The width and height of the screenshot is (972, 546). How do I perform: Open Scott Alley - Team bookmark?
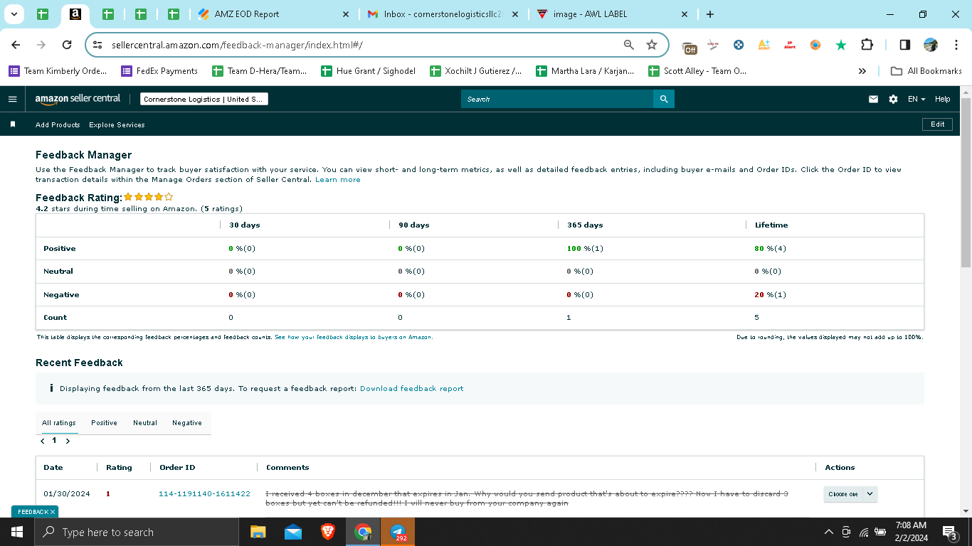tap(697, 71)
